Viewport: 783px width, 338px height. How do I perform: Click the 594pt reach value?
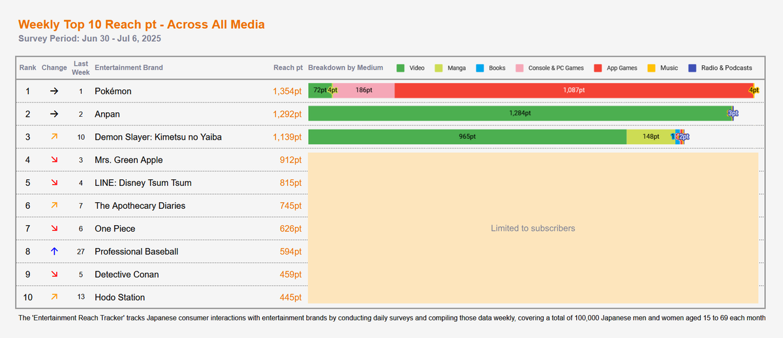pos(291,251)
